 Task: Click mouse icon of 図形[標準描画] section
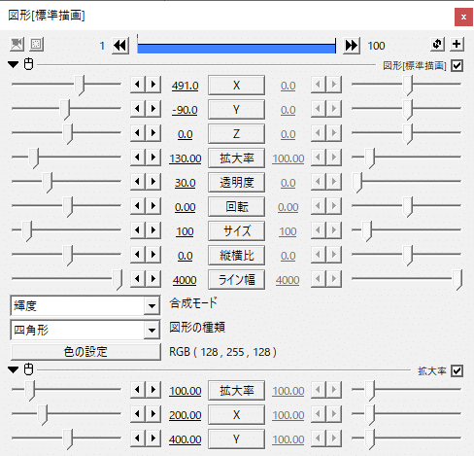28,64
